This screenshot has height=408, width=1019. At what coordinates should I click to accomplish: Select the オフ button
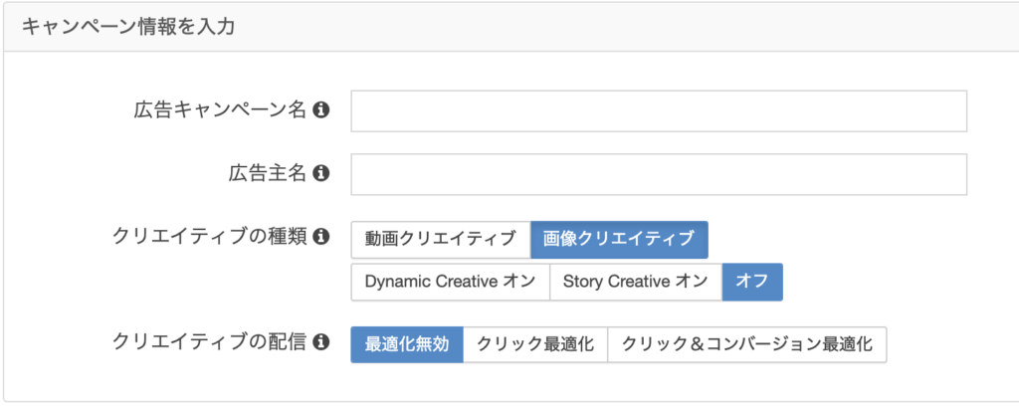[x=752, y=282]
